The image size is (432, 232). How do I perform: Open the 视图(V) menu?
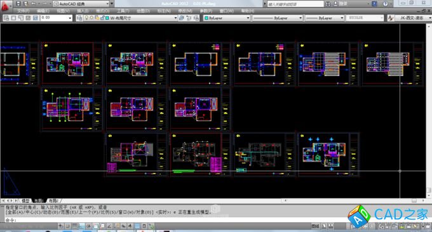pos(63,11)
